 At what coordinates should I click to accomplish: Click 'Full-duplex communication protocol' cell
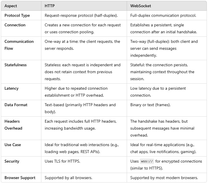click(163, 16)
